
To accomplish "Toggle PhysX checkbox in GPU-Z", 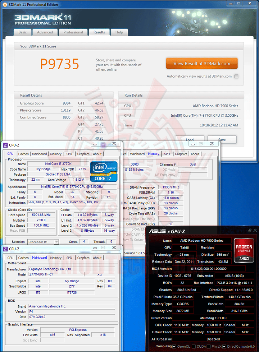I will (208, 347).
